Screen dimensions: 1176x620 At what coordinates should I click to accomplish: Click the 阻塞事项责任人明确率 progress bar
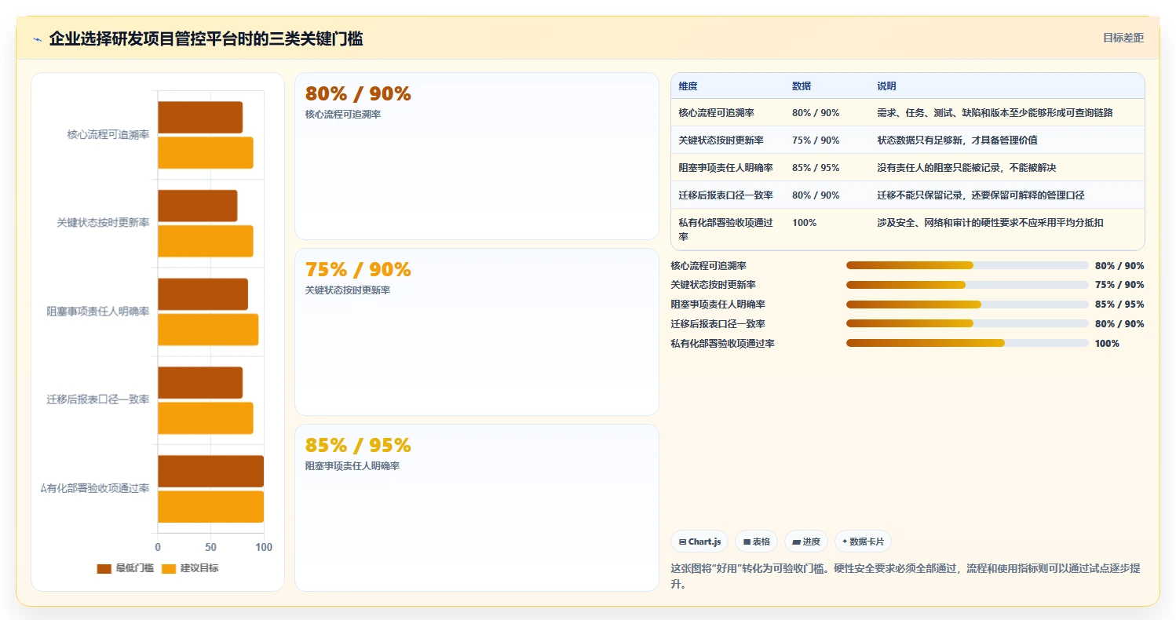pyautogui.click(x=967, y=305)
